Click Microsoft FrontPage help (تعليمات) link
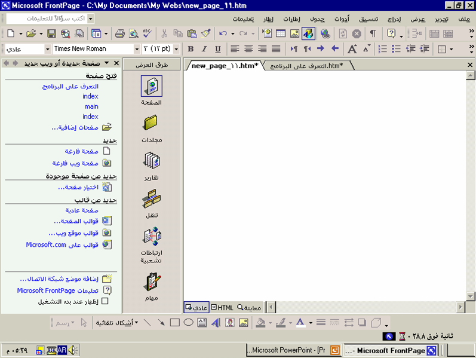This screenshot has height=358, width=476. (57, 290)
